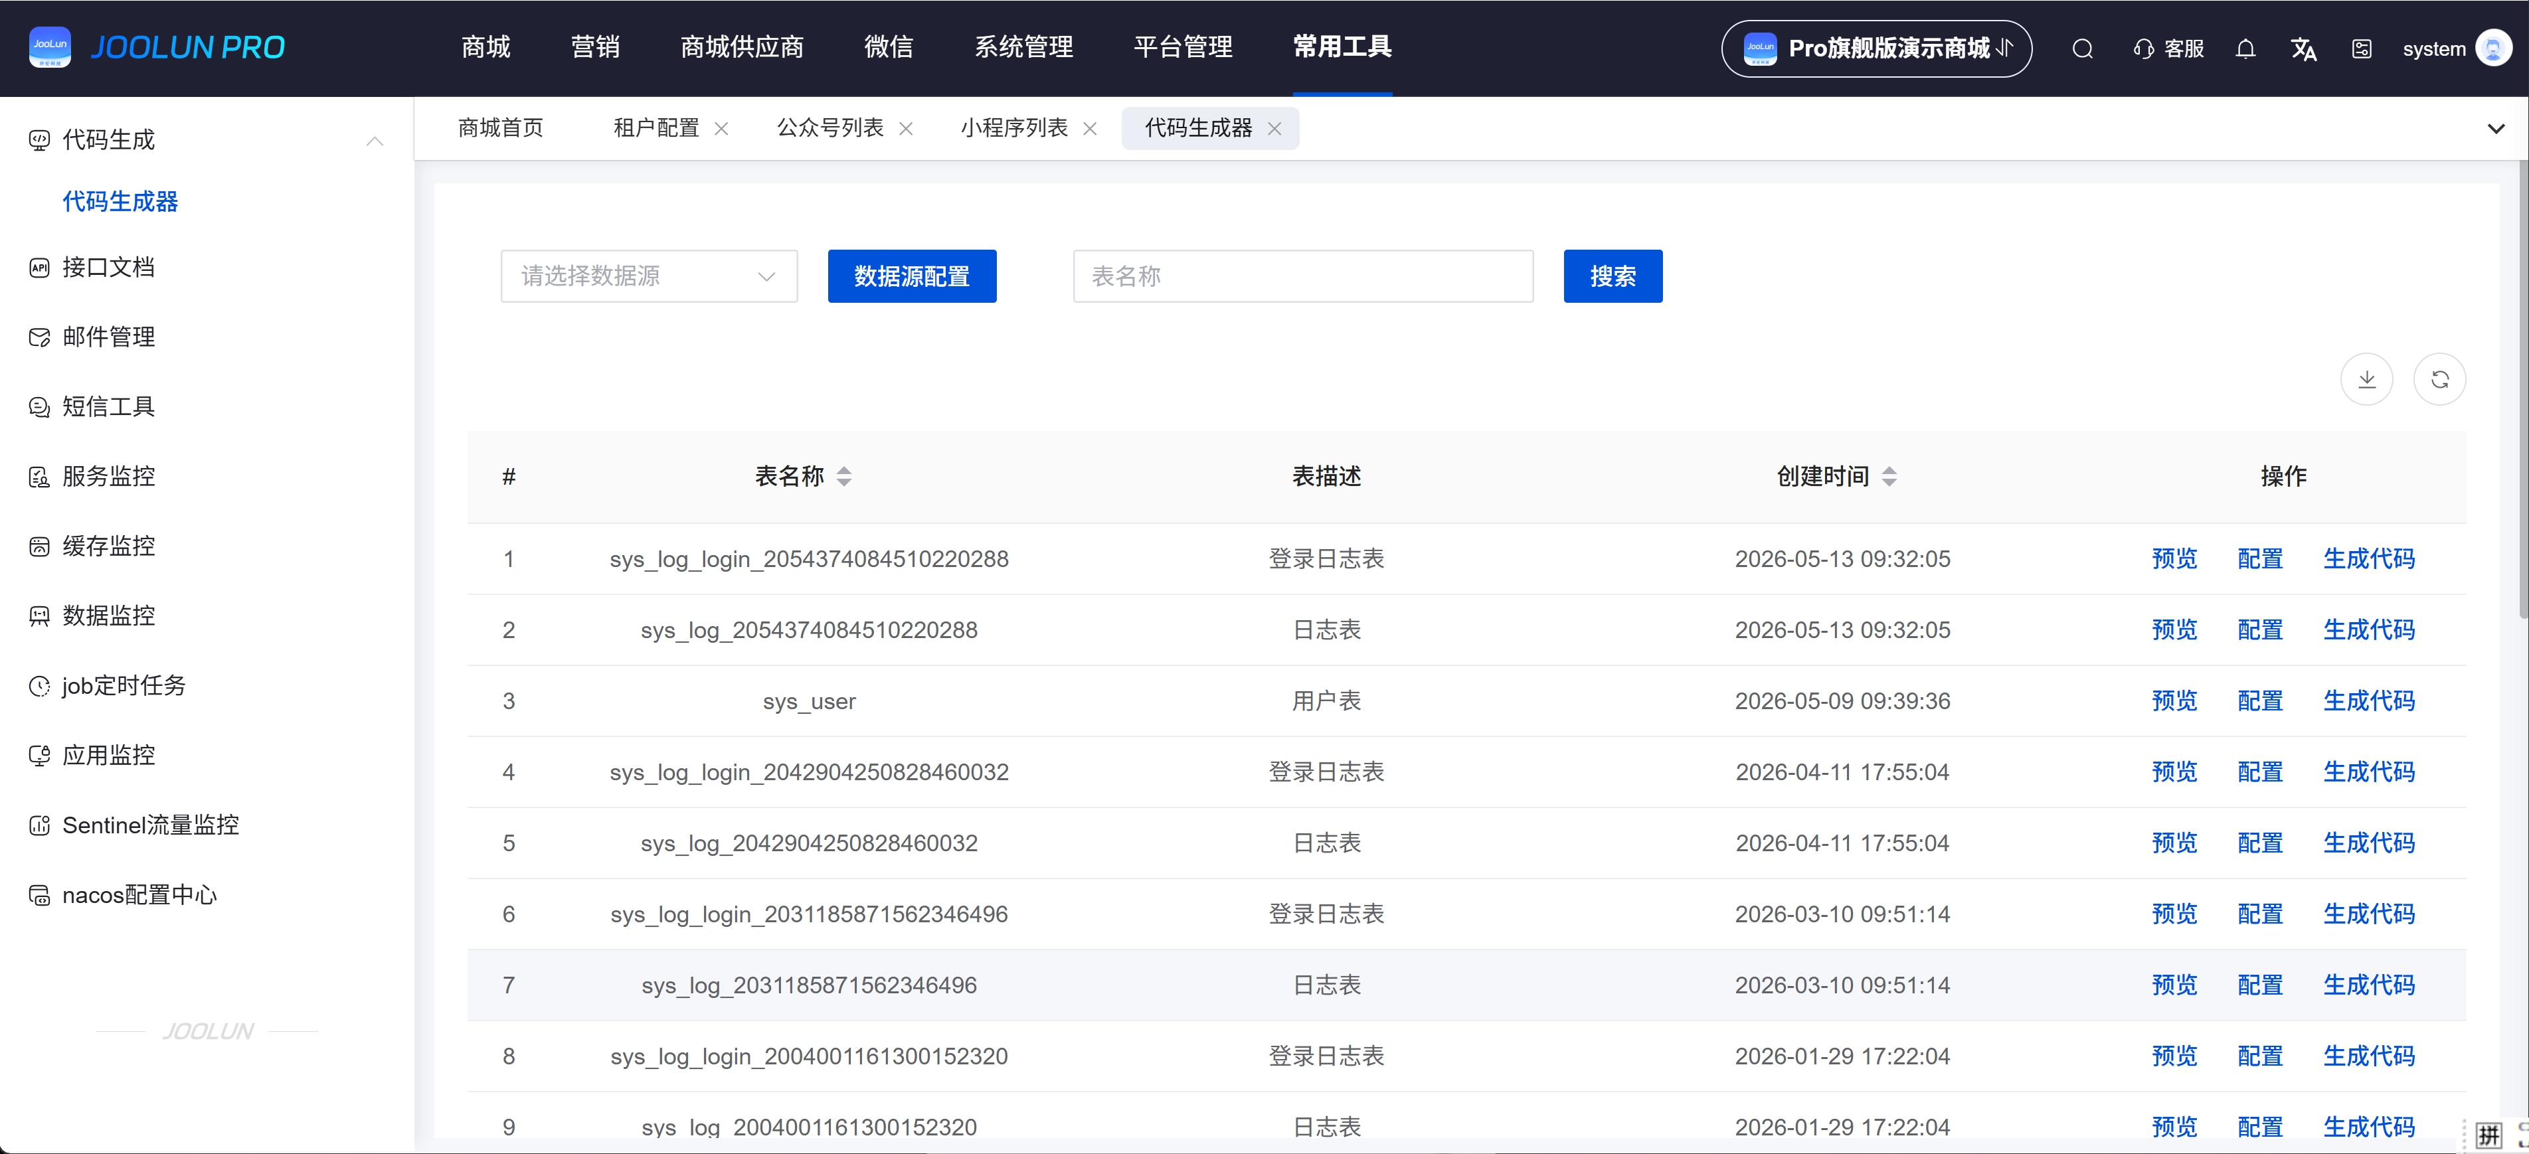Click the download export icon above table
This screenshot has height=1154, width=2529.
click(x=2367, y=378)
